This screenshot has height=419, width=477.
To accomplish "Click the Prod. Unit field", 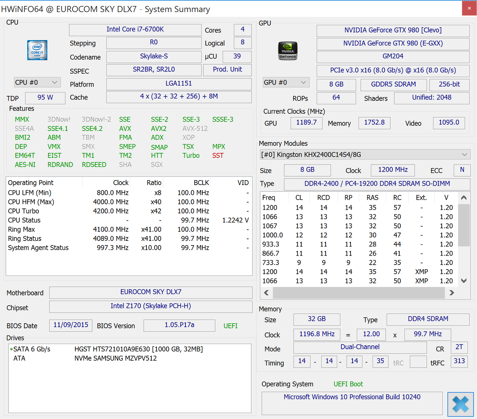I will (227, 70).
